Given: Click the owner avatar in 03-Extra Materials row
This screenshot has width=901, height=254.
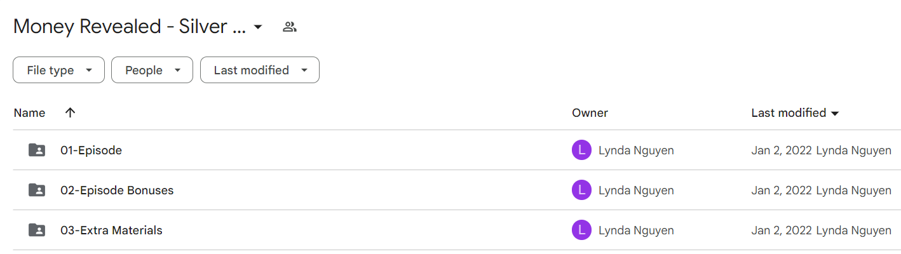Looking at the screenshot, I should [581, 230].
